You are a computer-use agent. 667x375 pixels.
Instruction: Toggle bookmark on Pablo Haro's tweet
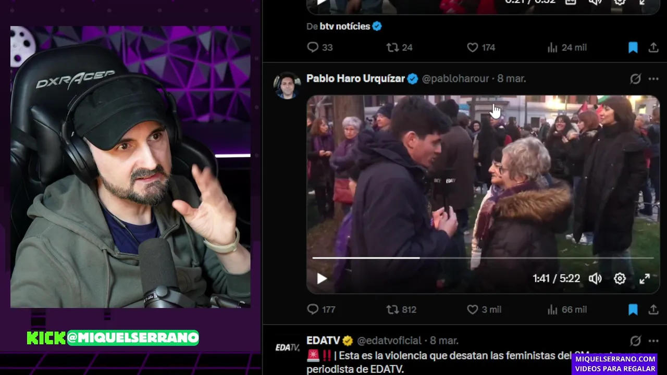[x=633, y=309]
